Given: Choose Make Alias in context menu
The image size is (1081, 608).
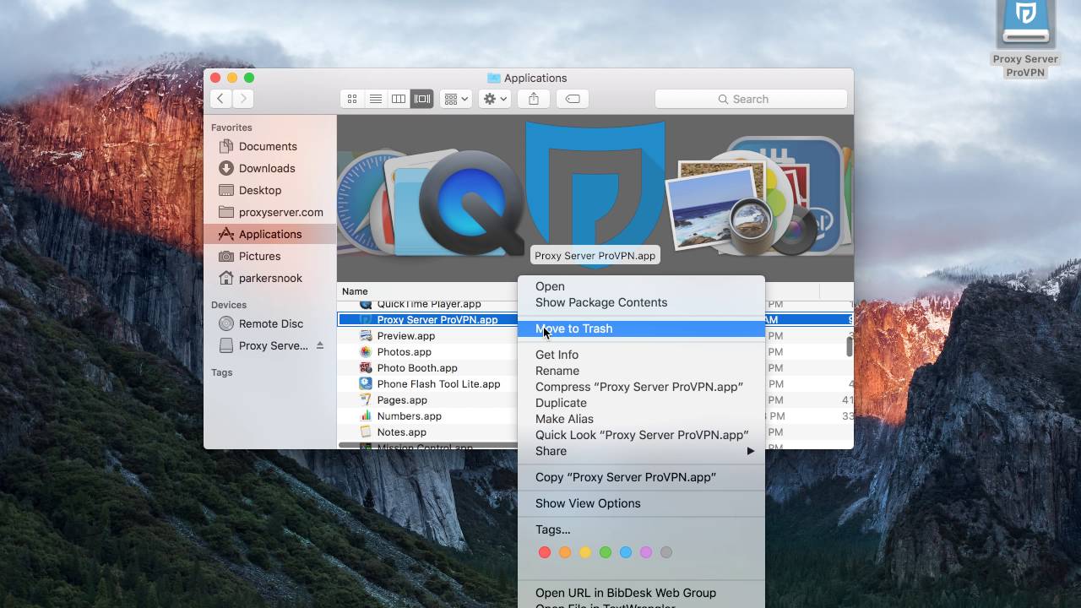Looking at the screenshot, I should [x=641, y=419].
